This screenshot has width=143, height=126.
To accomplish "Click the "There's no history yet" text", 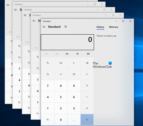I will [106, 36].
